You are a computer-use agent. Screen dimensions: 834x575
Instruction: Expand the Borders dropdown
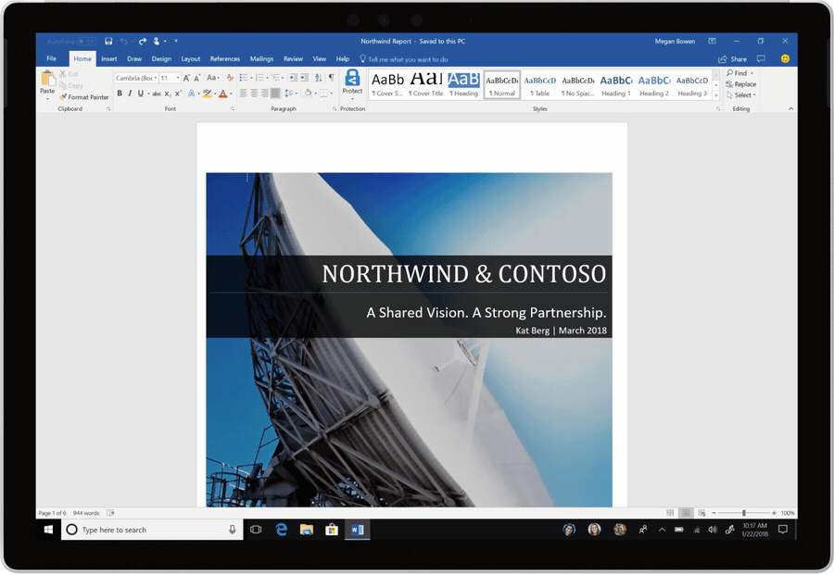332,94
